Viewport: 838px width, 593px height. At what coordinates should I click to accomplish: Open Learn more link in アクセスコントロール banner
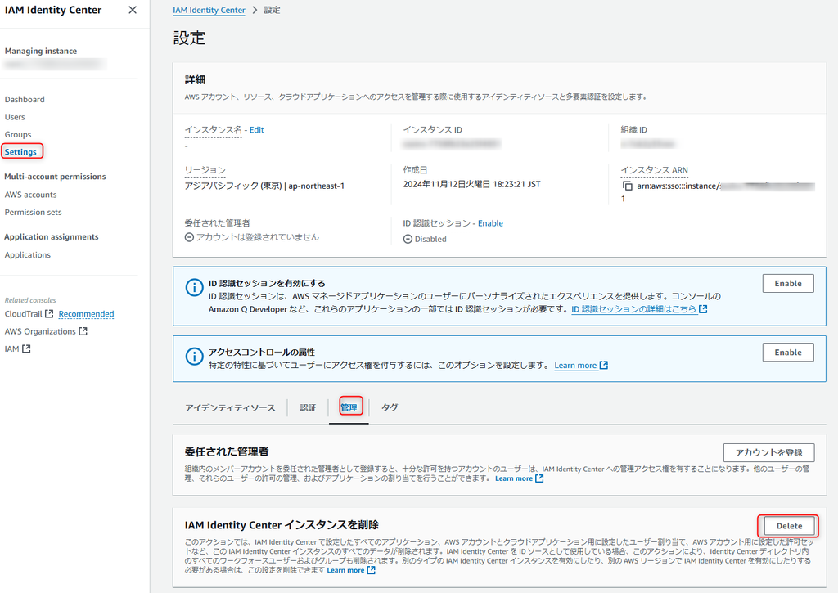(x=575, y=366)
